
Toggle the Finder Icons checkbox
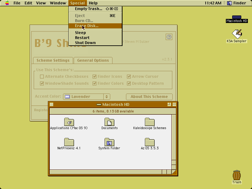point(94,77)
